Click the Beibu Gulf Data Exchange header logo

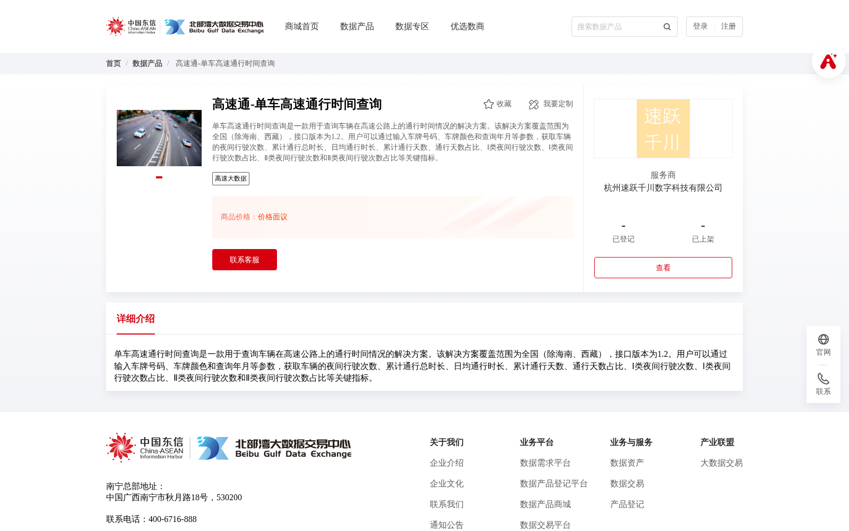point(214,27)
